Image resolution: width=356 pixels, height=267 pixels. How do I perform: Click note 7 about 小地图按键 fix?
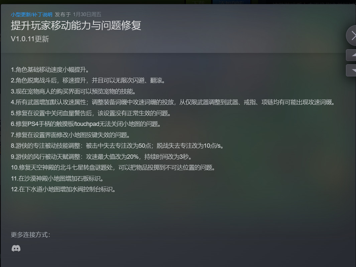[70, 135]
